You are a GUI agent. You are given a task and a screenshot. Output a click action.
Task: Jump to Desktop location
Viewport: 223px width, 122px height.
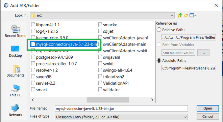15,51
